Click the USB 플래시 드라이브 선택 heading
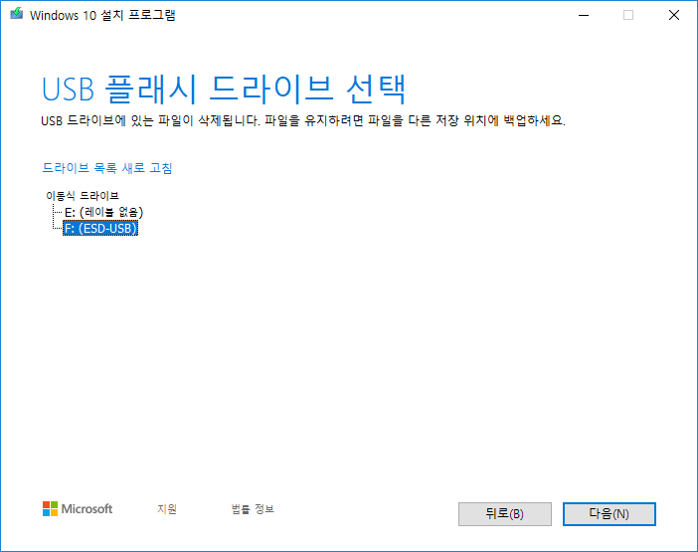698x552 pixels. (x=224, y=90)
